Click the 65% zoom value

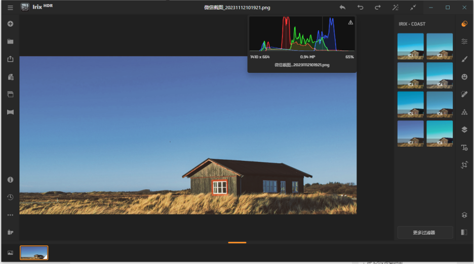(350, 57)
